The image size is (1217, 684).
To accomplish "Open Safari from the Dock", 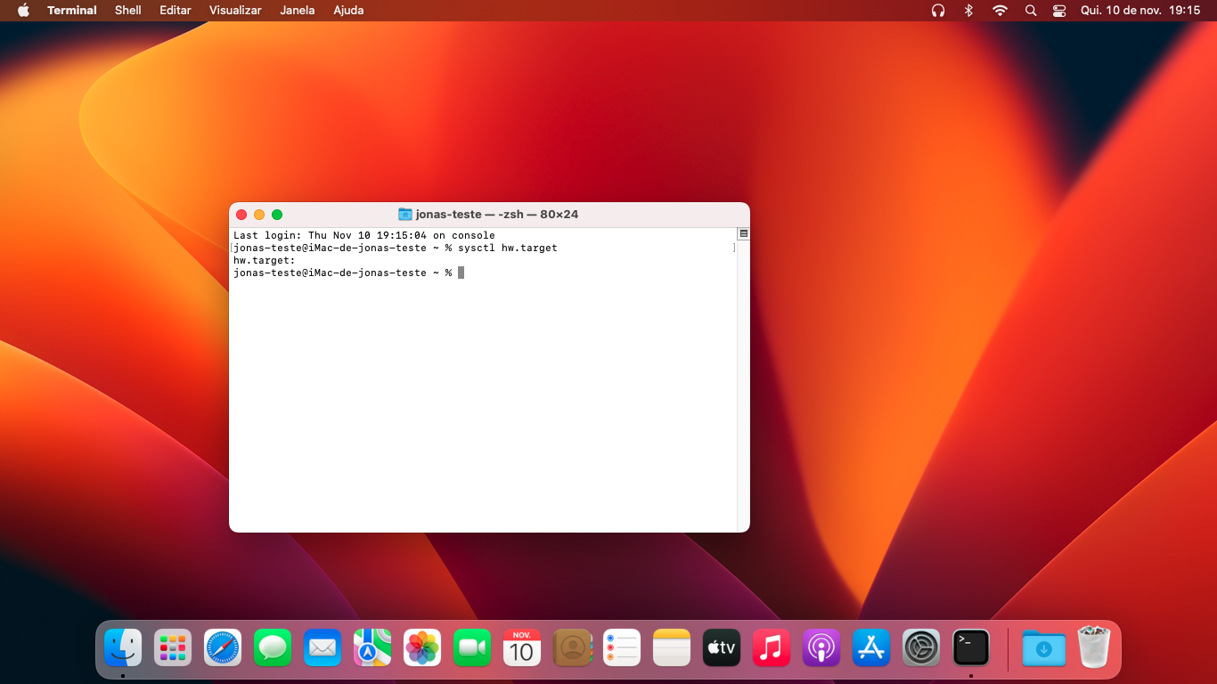I will (222, 647).
